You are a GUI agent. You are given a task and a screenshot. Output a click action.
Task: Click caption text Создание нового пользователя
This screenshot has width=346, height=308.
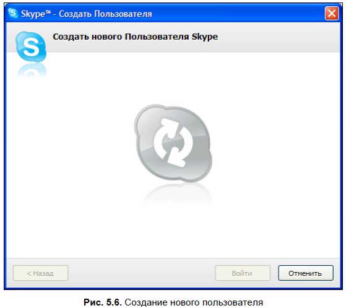(x=194, y=302)
